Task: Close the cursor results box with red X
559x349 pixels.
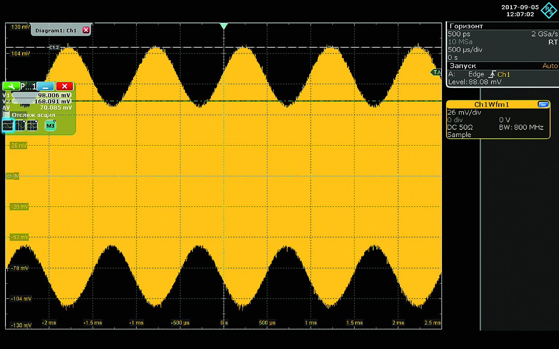Action: point(64,86)
